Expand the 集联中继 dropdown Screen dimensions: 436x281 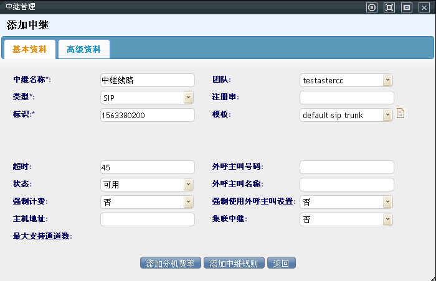point(346,219)
